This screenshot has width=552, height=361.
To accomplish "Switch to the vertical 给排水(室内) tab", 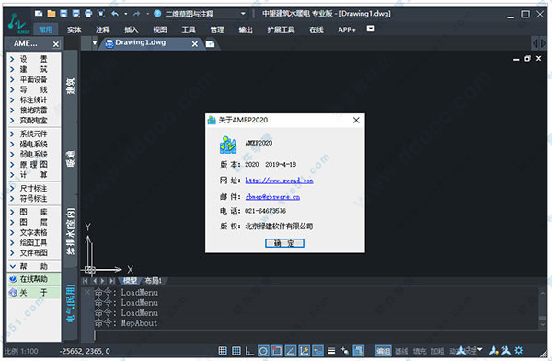I will pos(71,231).
